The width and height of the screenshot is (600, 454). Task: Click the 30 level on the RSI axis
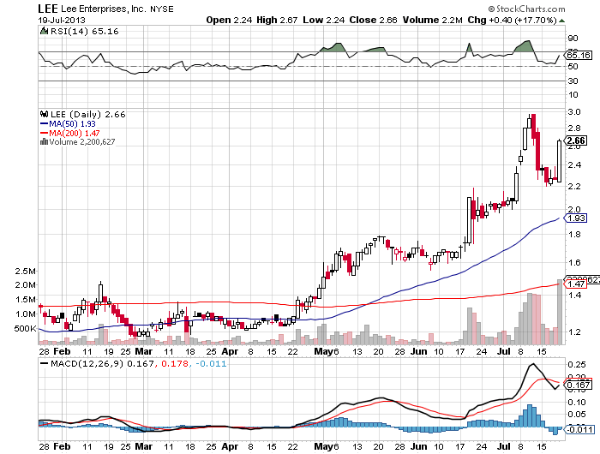[x=573, y=81]
